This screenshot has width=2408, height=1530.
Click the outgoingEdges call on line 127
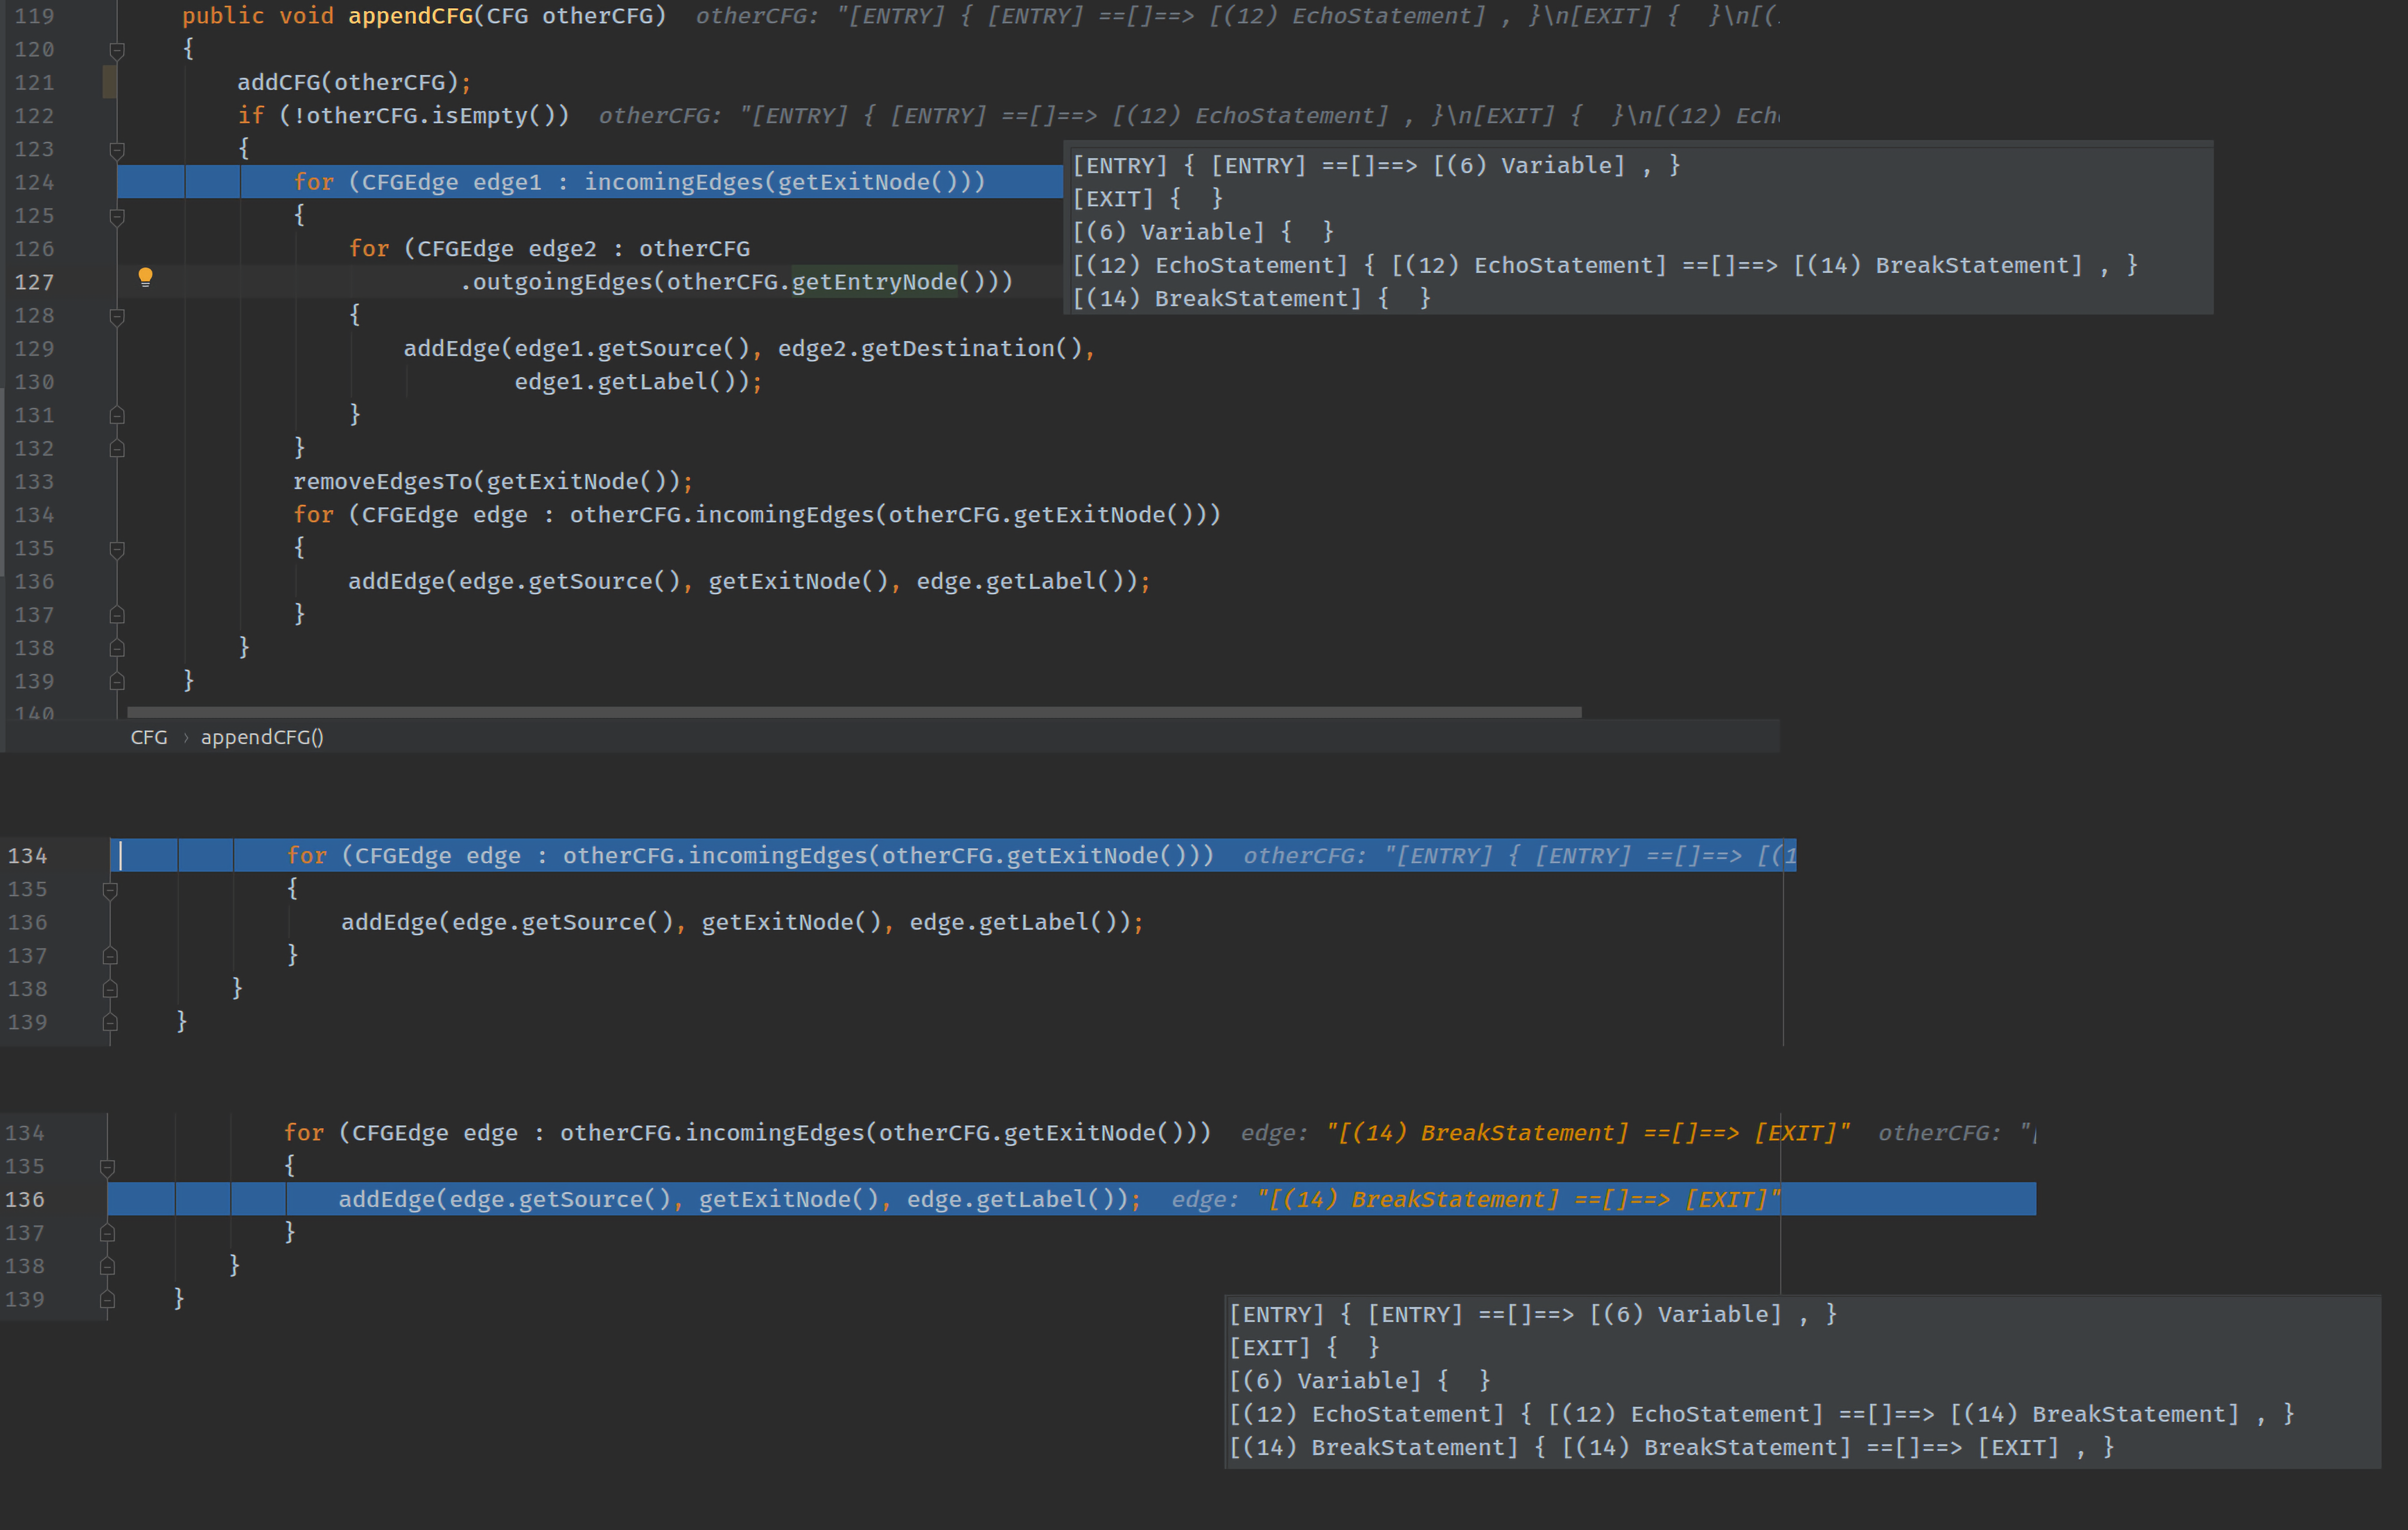pyautogui.click(x=562, y=282)
